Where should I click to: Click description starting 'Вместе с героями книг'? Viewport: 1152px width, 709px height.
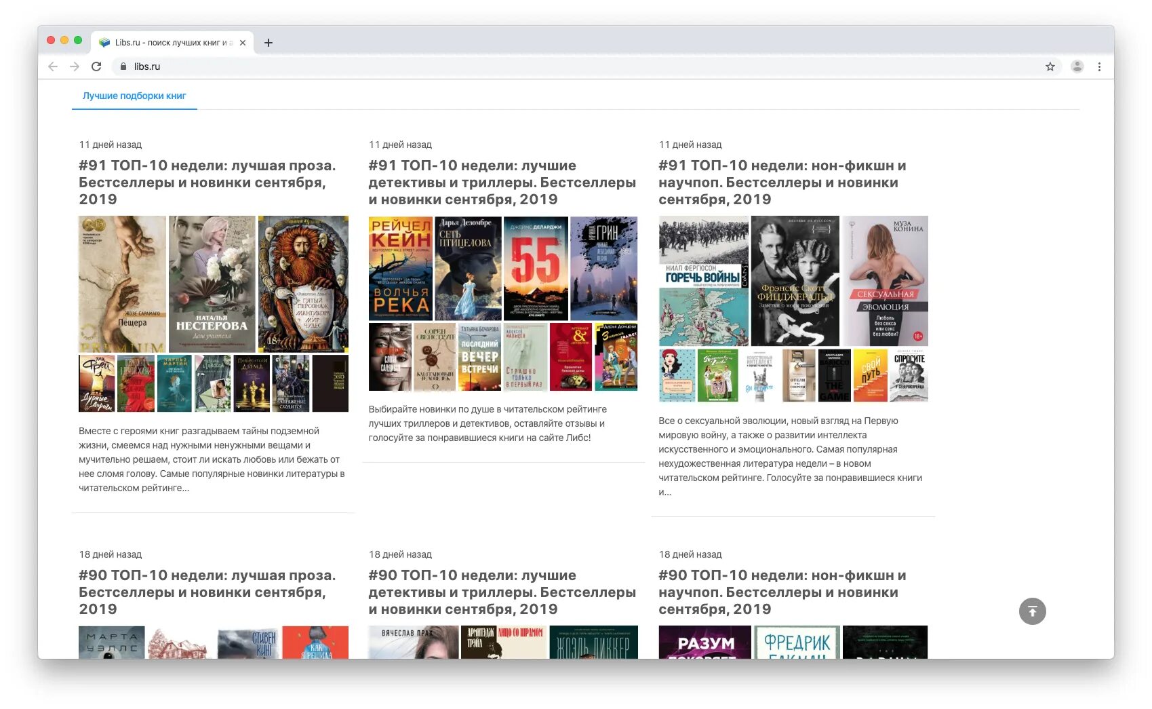click(x=212, y=459)
